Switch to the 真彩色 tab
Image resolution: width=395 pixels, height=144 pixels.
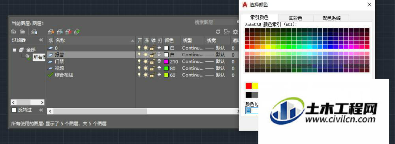[x=295, y=18]
